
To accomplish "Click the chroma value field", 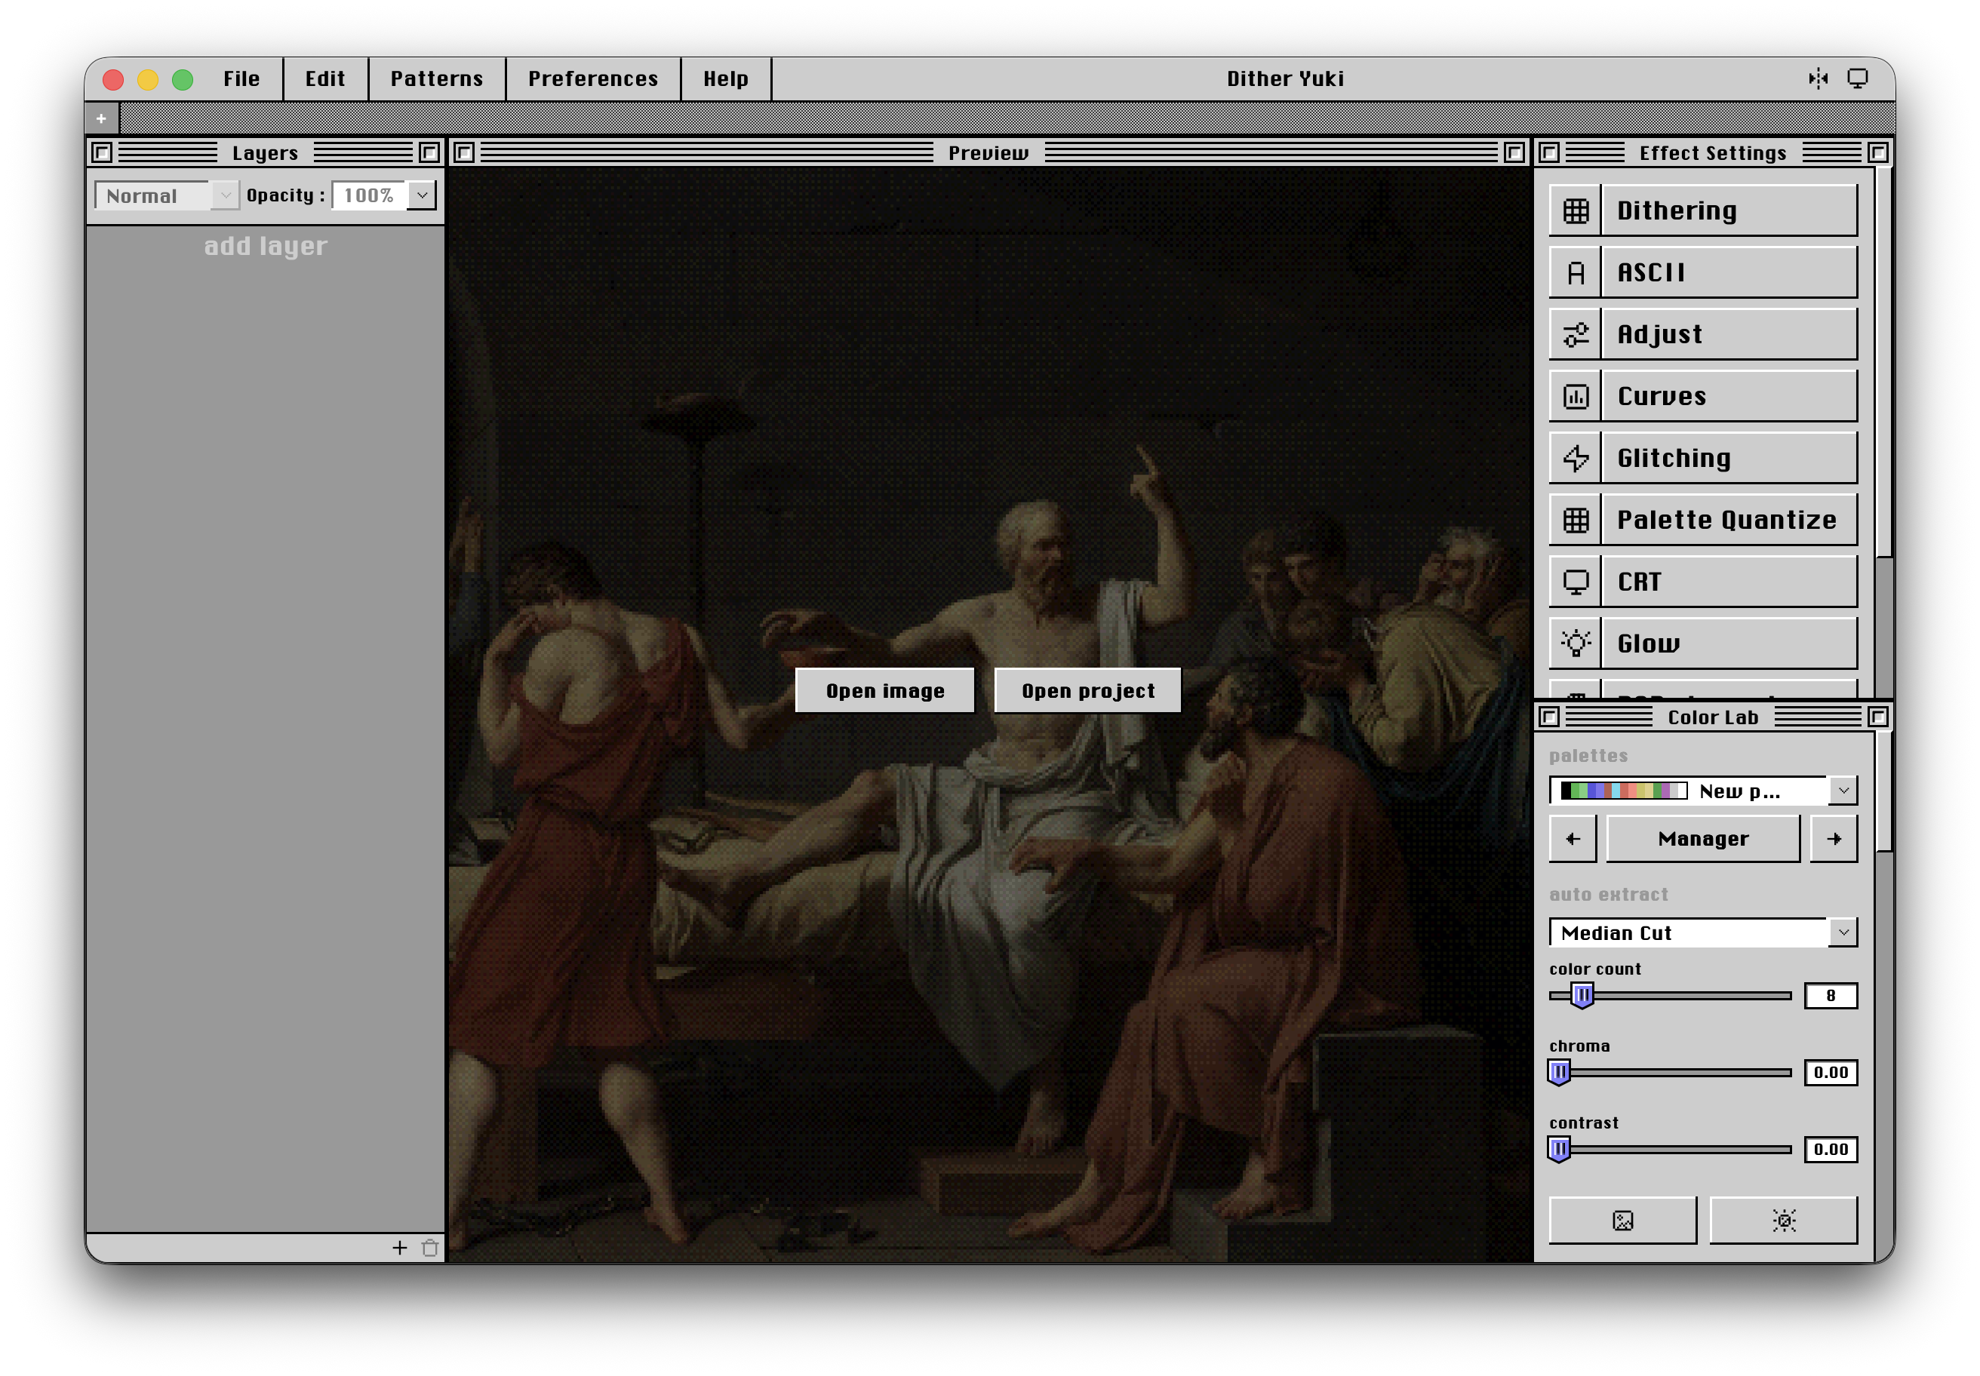I will coord(1830,1073).
